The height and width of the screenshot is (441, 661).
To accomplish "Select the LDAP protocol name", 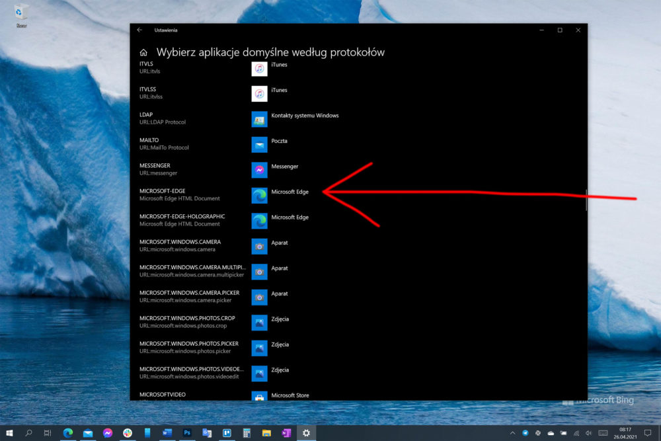I will pos(146,114).
